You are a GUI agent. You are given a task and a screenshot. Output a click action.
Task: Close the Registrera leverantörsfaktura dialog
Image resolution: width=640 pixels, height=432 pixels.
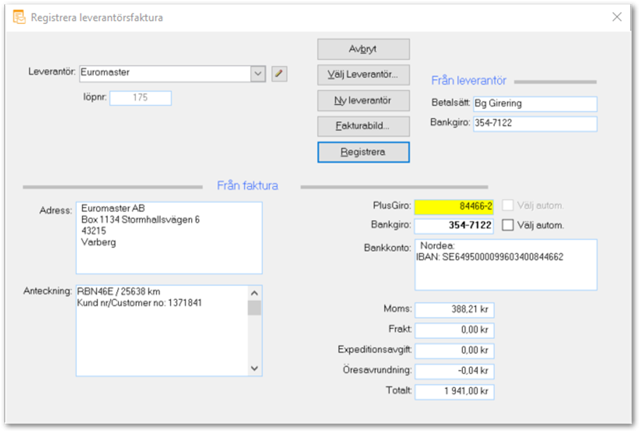click(617, 17)
